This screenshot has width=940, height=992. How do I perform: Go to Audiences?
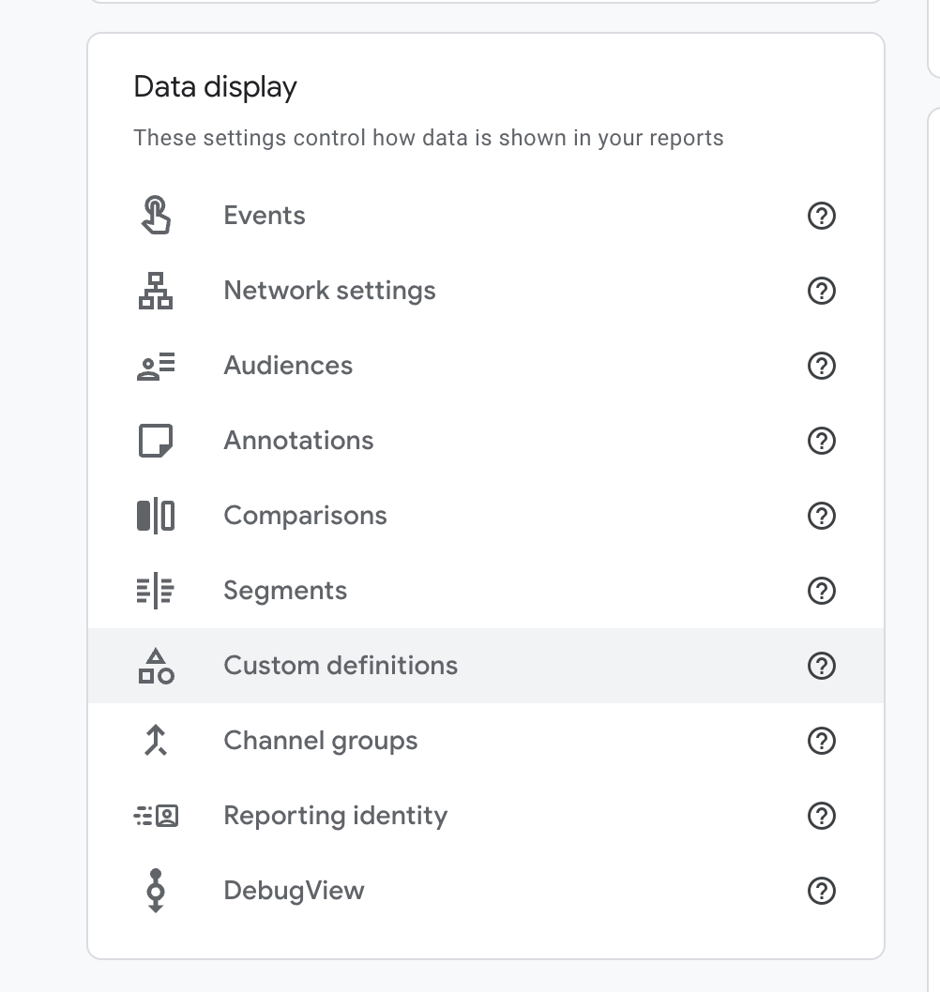[x=288, y=366]
